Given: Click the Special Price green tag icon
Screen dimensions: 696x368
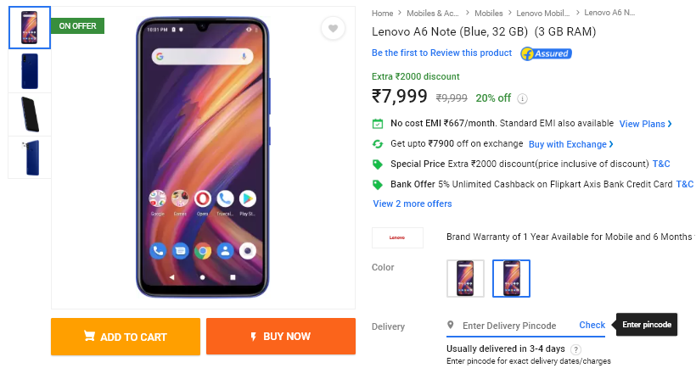Looking at the screenshot, I should (x=379, y=164).
